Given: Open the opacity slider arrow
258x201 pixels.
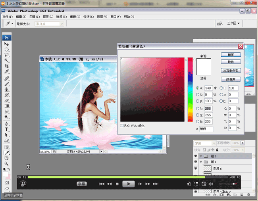Looking at the screenshot, I should (243, 143).
